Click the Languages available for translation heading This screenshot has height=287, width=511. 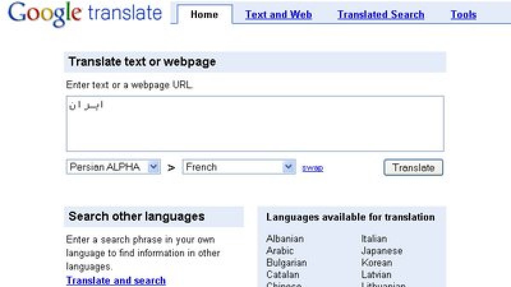pyautogui.click(x=350, y=217)
